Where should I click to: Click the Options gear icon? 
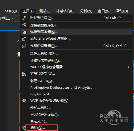(24, 128)
